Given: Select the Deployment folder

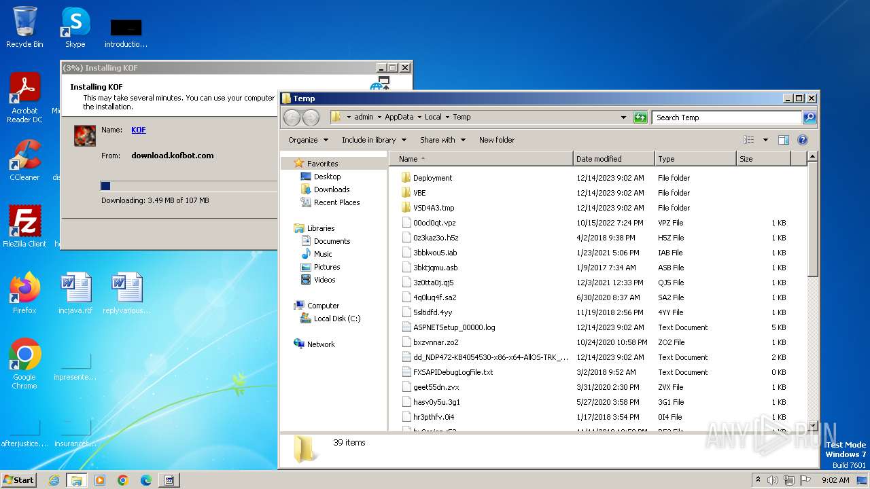Looking at the screenshot, I should (432, 178).
